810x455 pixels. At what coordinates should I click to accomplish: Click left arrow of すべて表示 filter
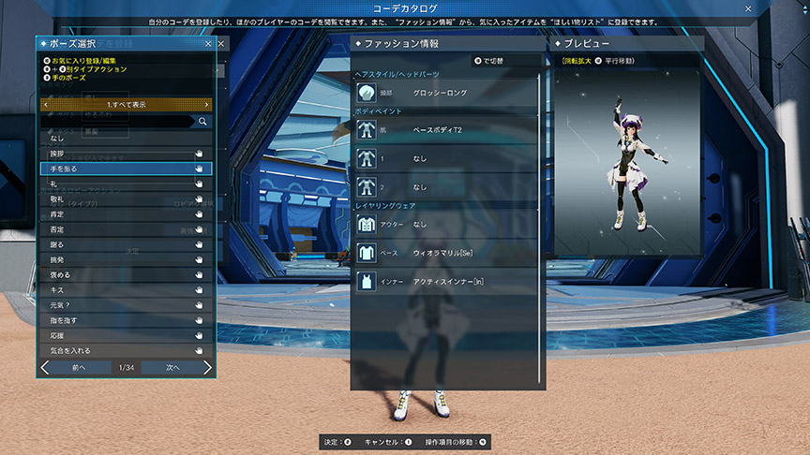[x=46, y=105]
